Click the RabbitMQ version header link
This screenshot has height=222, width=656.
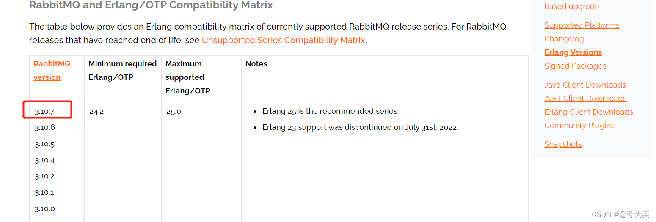pyautogui.click(x=52, y=70)
